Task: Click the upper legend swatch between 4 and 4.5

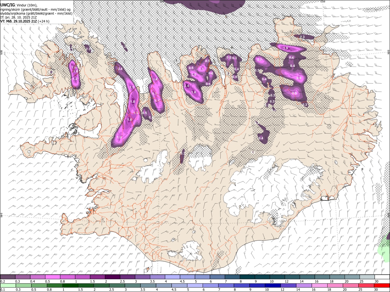Action: pos(172,277)
